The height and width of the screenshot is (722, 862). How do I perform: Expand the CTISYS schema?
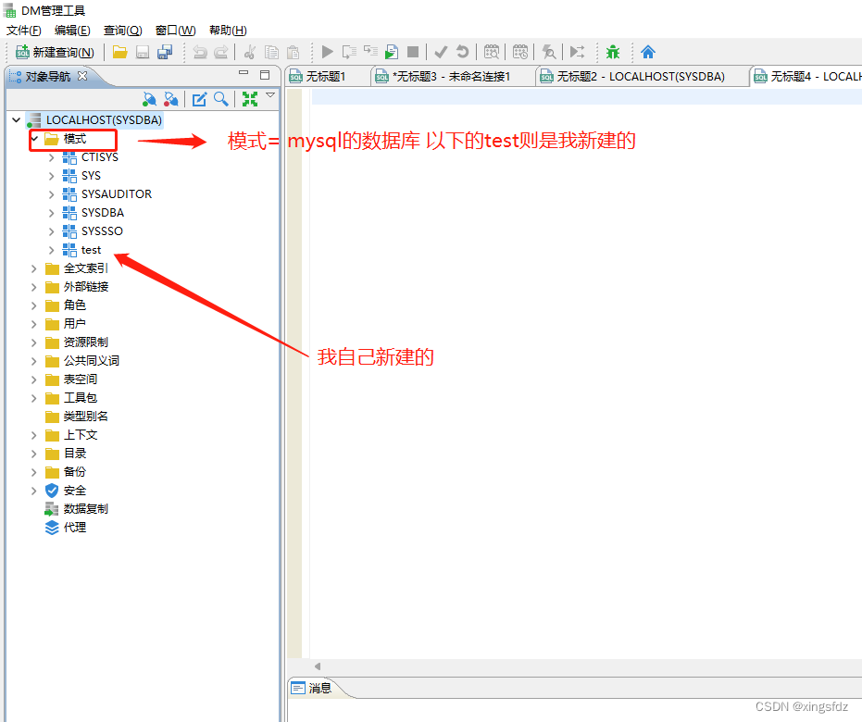tap(51, 157)
